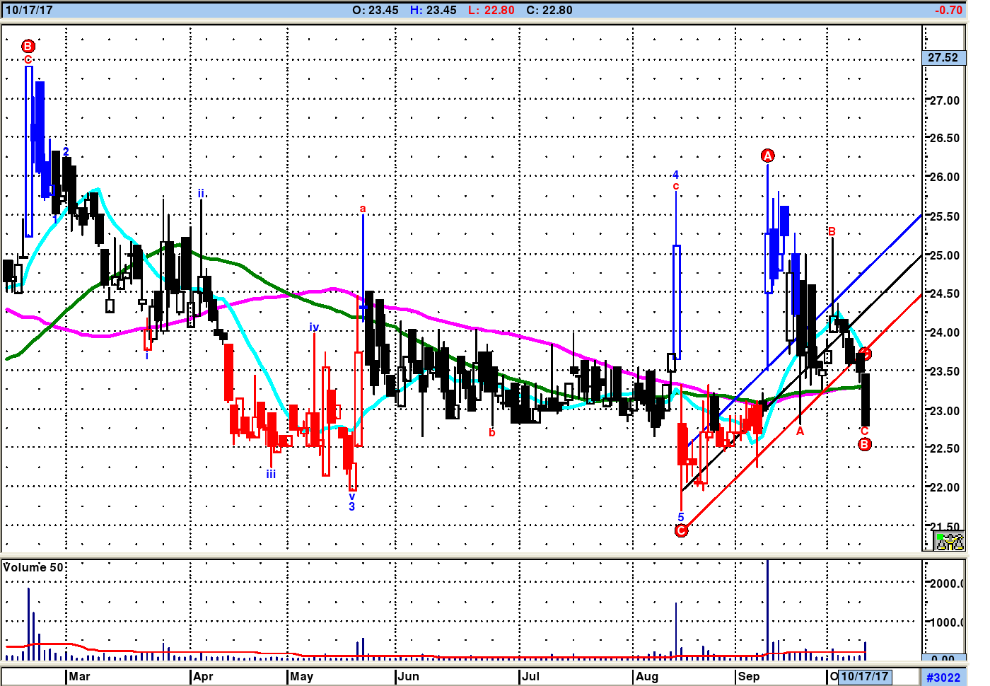The width and height of the screenshot is (990, 686).
Task: Select the Jun month label on the time axis
Action: point(408,676)
